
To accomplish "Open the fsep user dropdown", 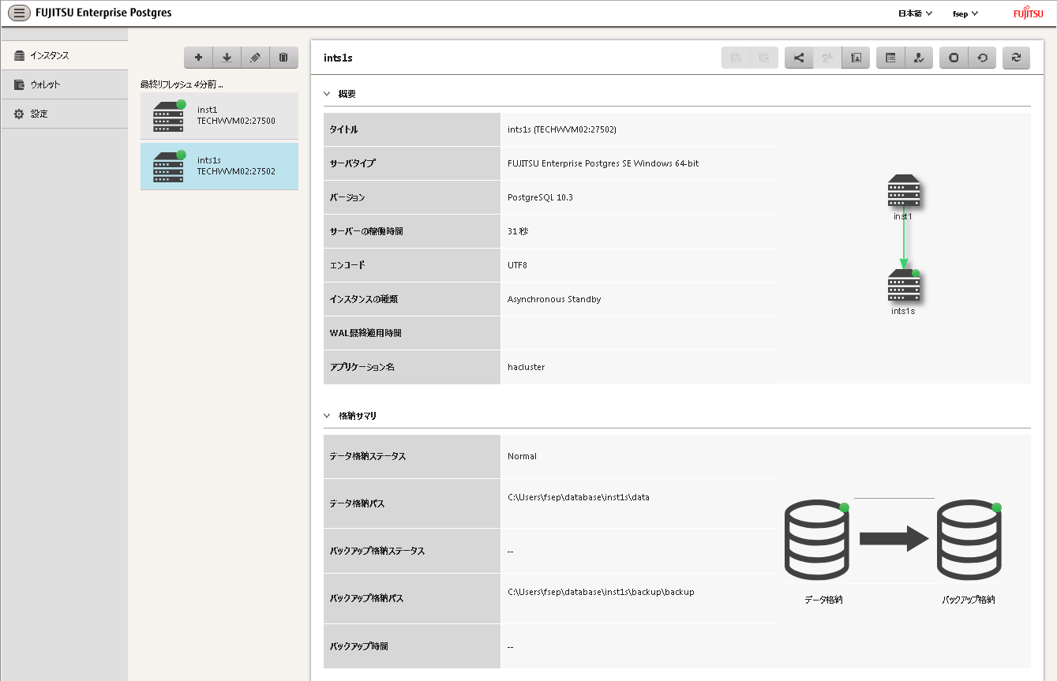I will point(965,13).
